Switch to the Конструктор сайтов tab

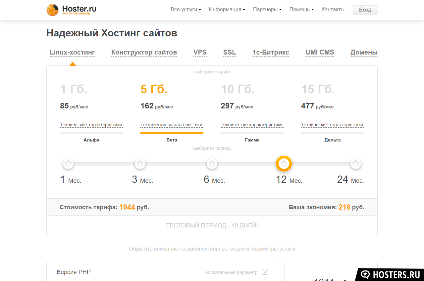[x=144, y=52]
